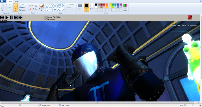Click the vertical scrollbar down arrow
202x107 pixels.
(x=201, y=100)
